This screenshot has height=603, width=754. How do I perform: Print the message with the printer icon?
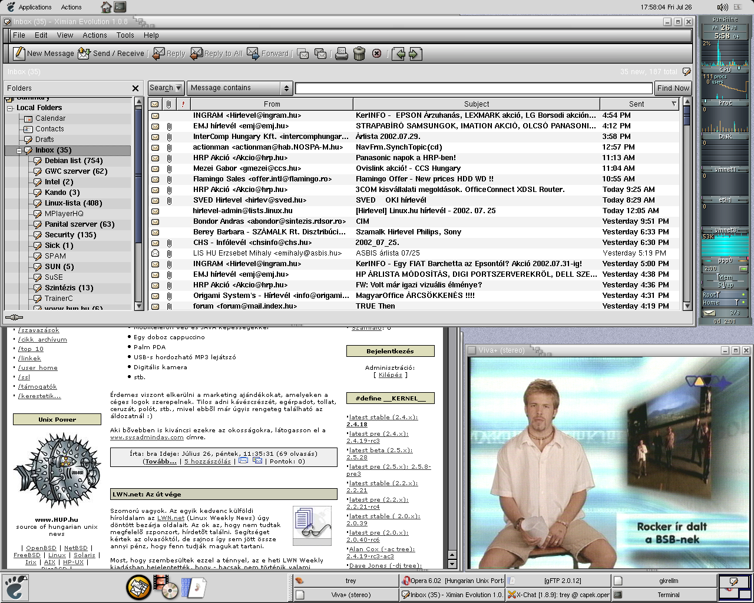pyautogui.click(x=342, y=54)
